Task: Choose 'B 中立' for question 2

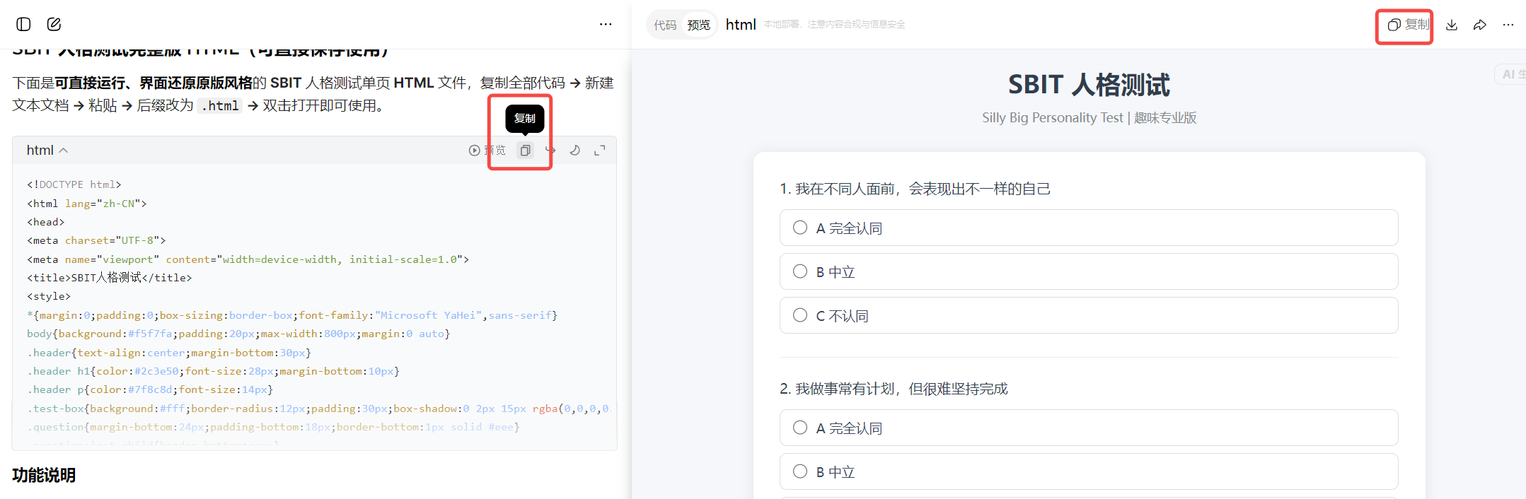Action: pos(800,471)
